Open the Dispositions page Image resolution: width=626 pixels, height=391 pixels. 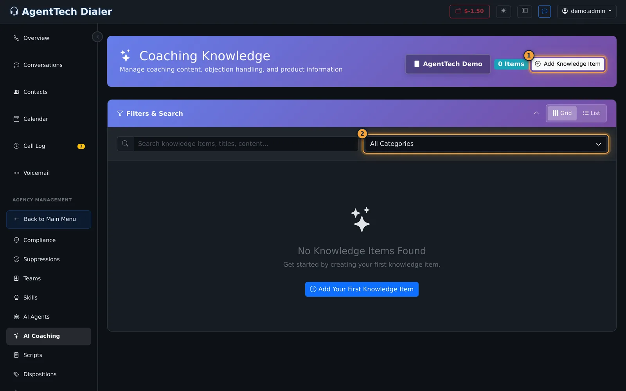tap(49, 374)
